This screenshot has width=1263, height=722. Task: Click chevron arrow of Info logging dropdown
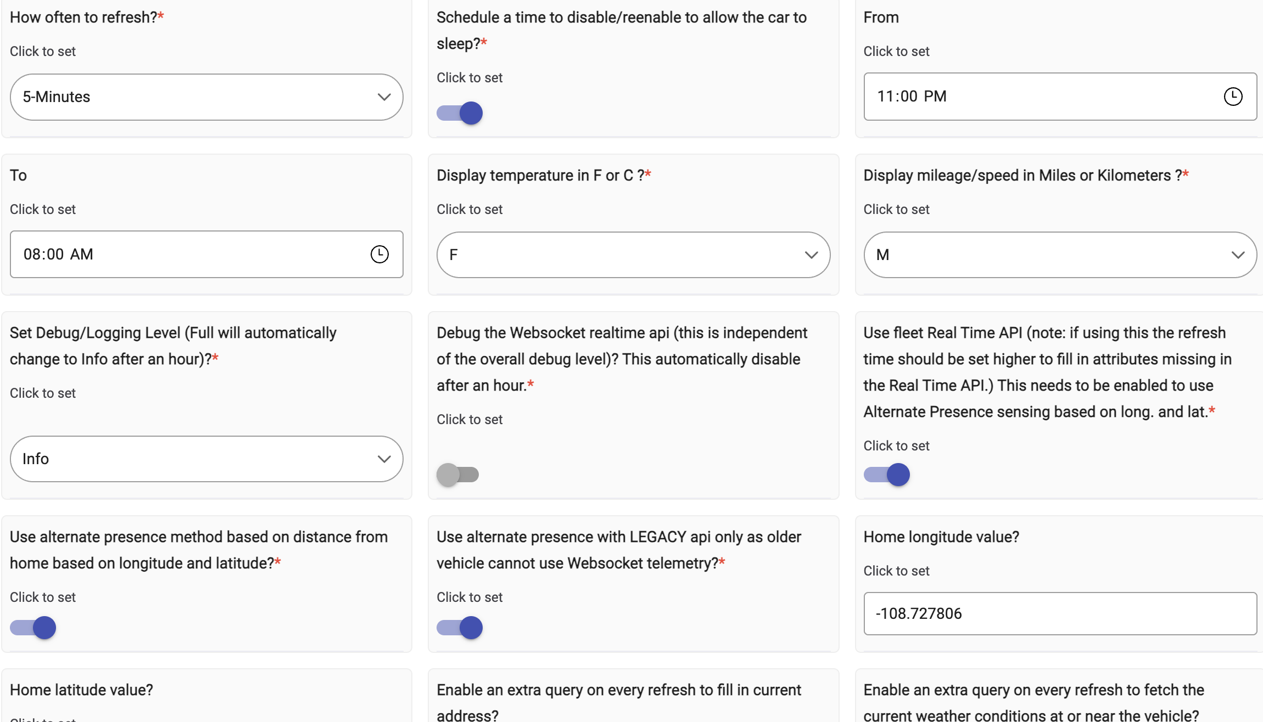(384, 459)
